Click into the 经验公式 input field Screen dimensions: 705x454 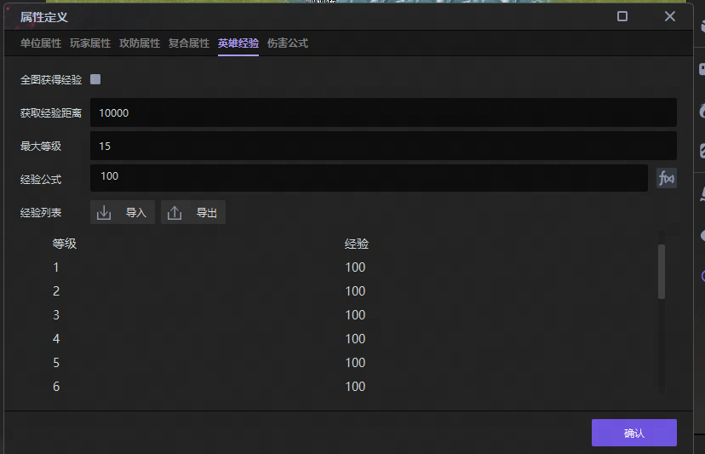coord(369,178)
